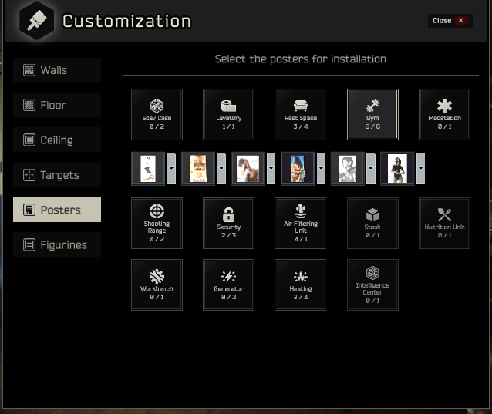Open the Figurines customization tab
The height and width of the screenshot is (414, 492).
pos(57,244)
